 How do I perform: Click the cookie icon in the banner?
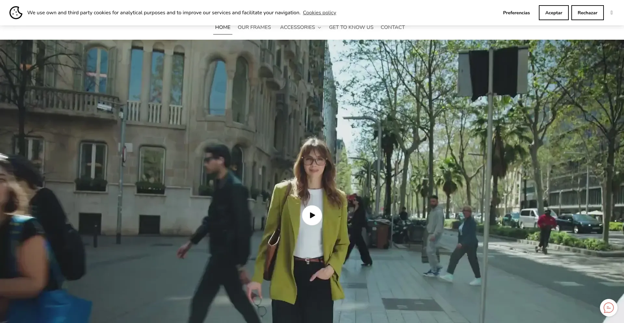click(x=16, y=13)
